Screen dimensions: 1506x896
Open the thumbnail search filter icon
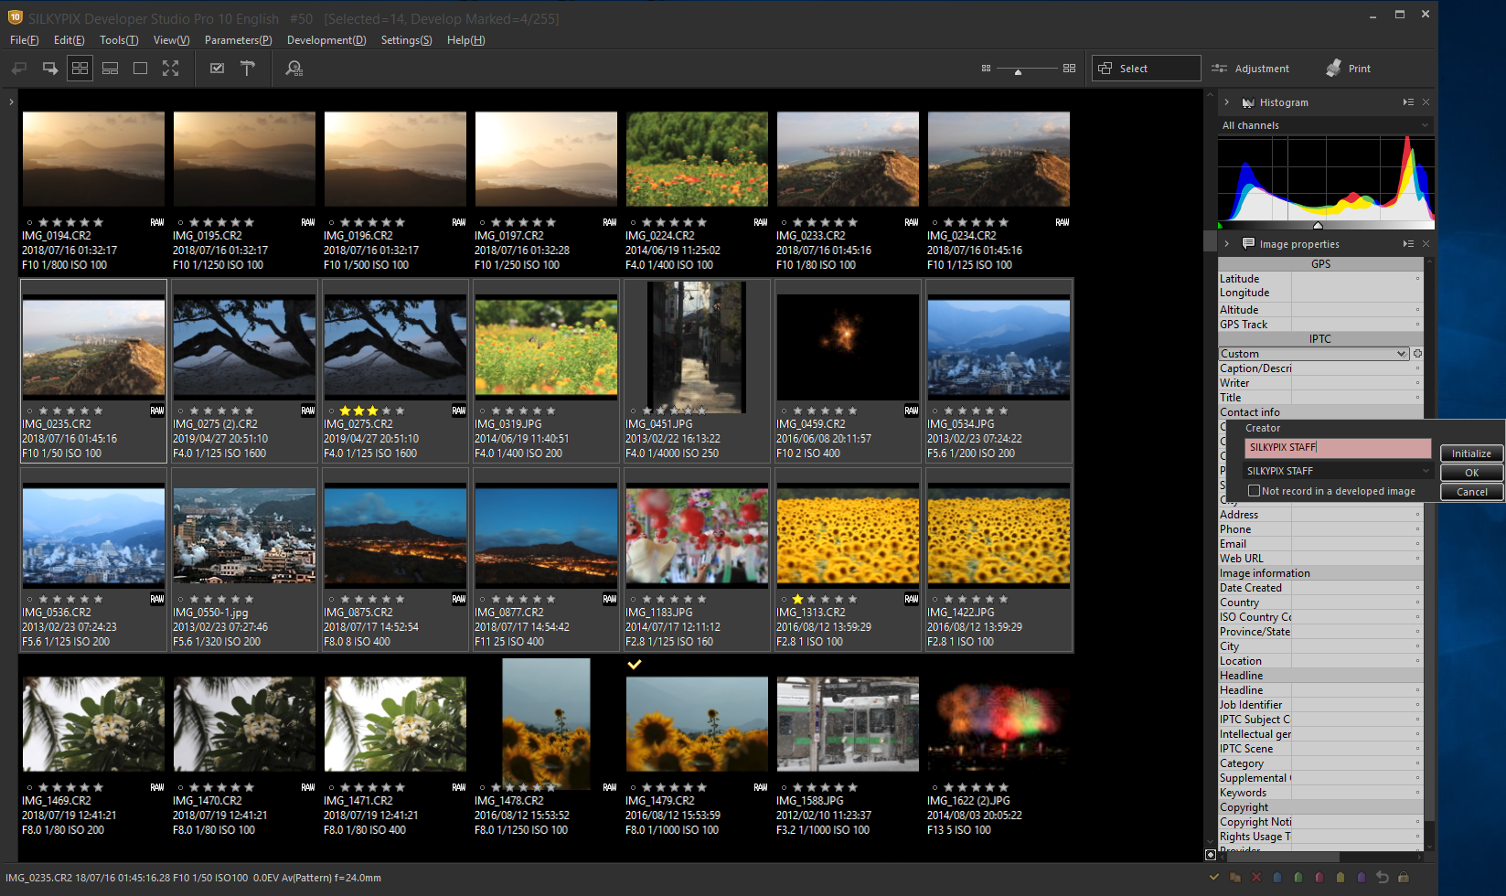(294, 69)
